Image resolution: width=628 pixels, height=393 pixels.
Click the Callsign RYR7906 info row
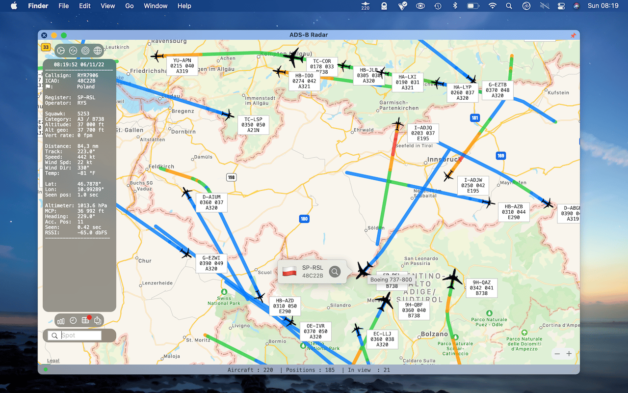(72, 76)
